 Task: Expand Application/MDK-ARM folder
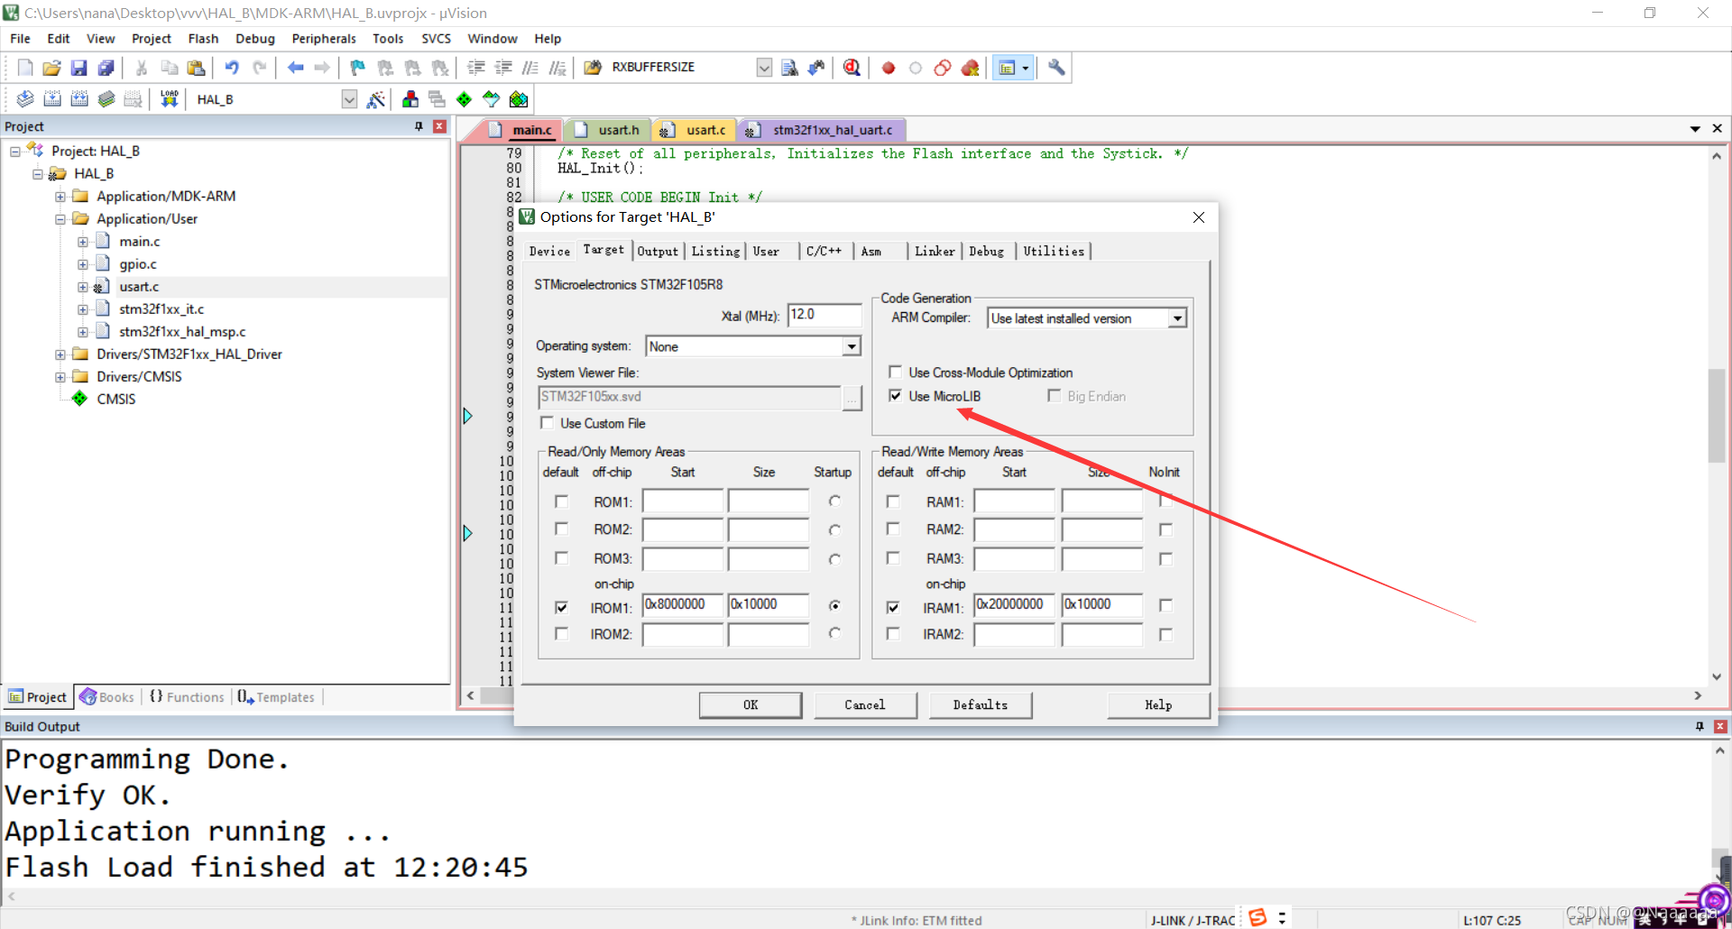click(60, 197)
